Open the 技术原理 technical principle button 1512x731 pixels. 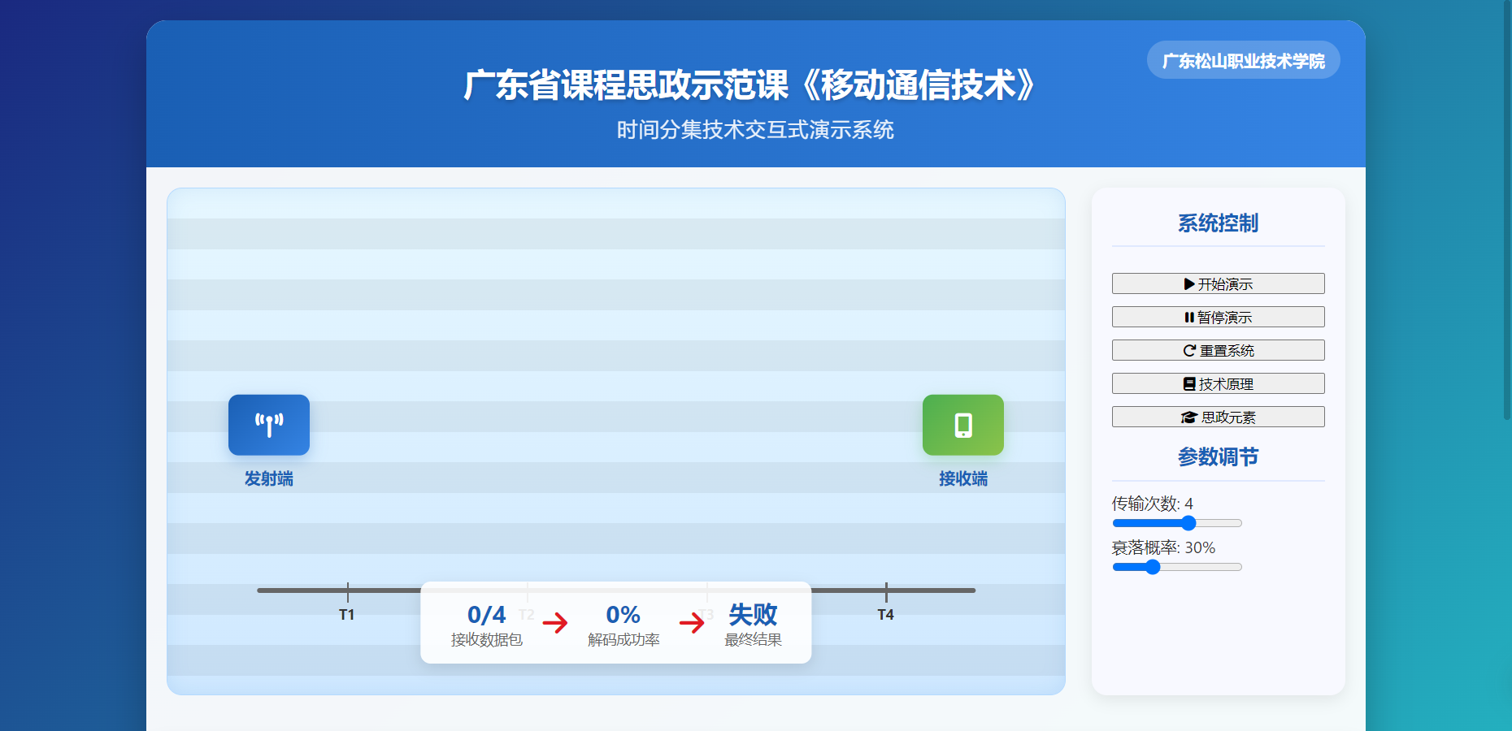pos(1218,383)
